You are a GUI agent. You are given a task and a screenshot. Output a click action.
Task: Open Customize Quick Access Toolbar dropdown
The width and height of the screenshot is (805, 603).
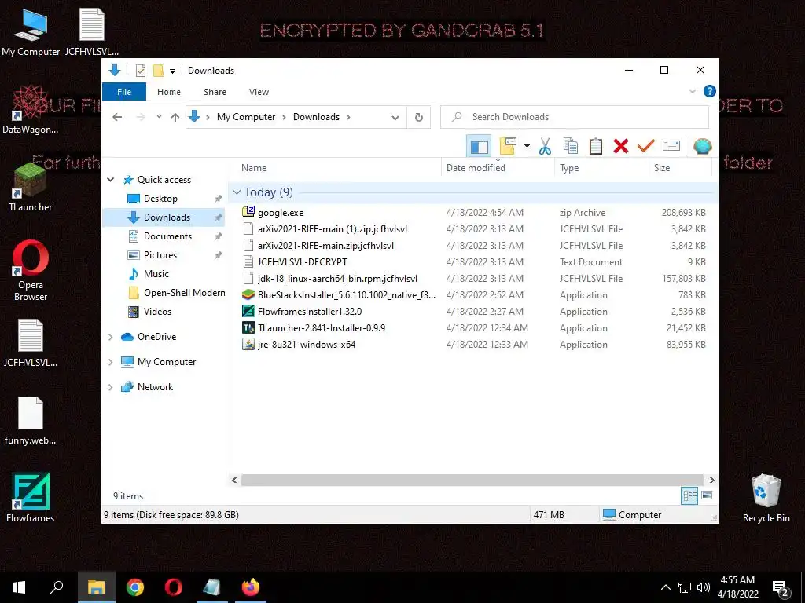point(172,71)
